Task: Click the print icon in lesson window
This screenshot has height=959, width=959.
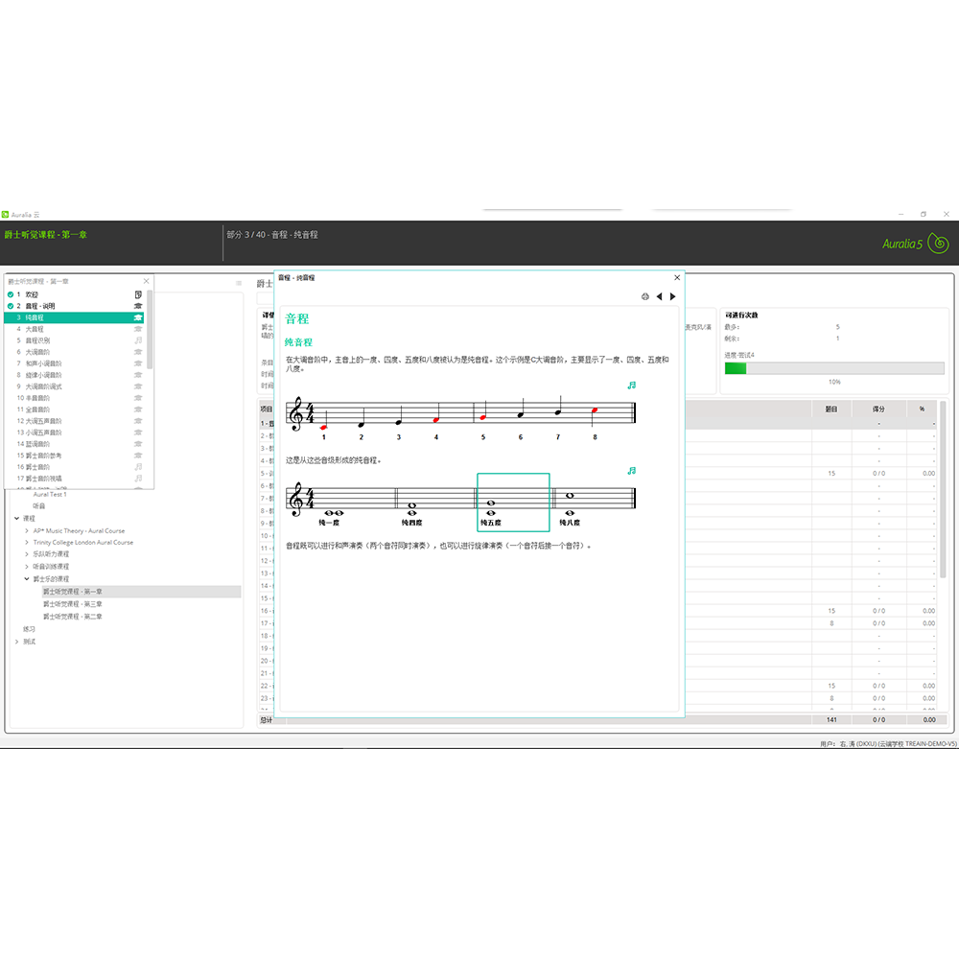Action: click(645, 297)
